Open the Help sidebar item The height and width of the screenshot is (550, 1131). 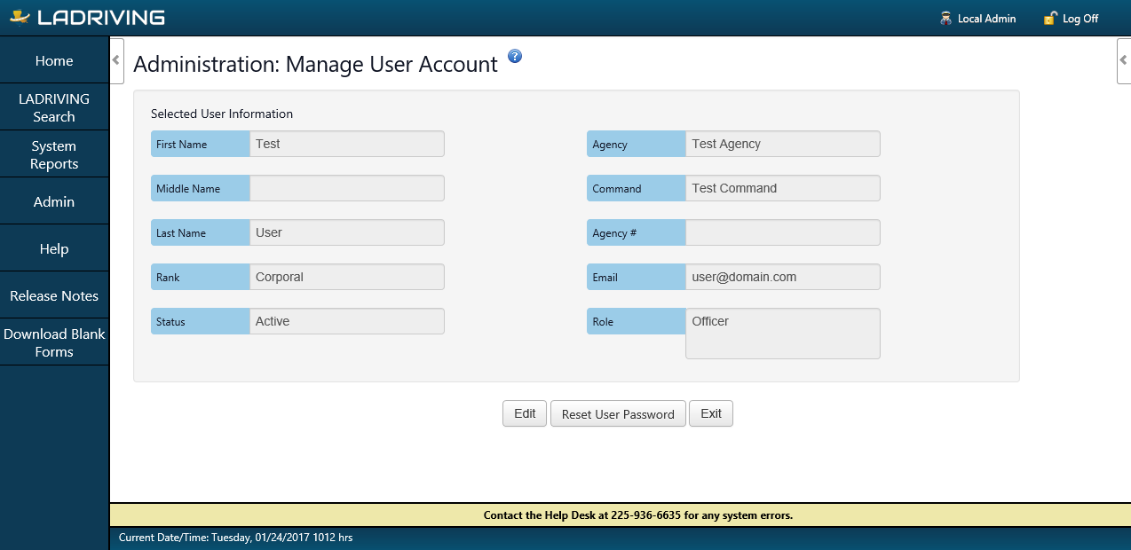(54, 248)
